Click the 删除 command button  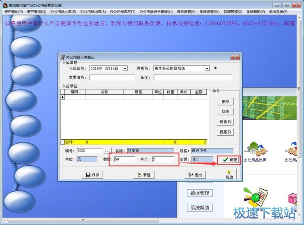[x=225, y=102]
